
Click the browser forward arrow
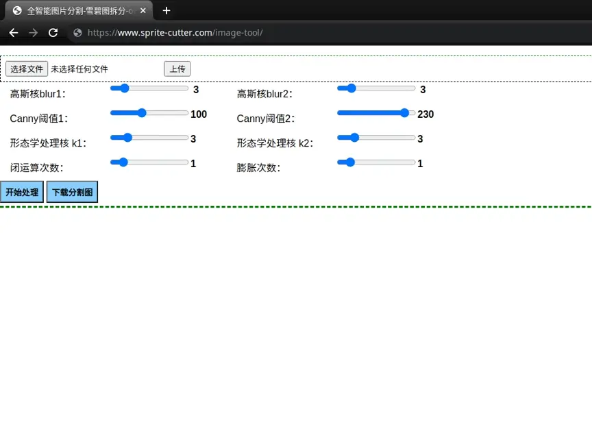[34, 33]
